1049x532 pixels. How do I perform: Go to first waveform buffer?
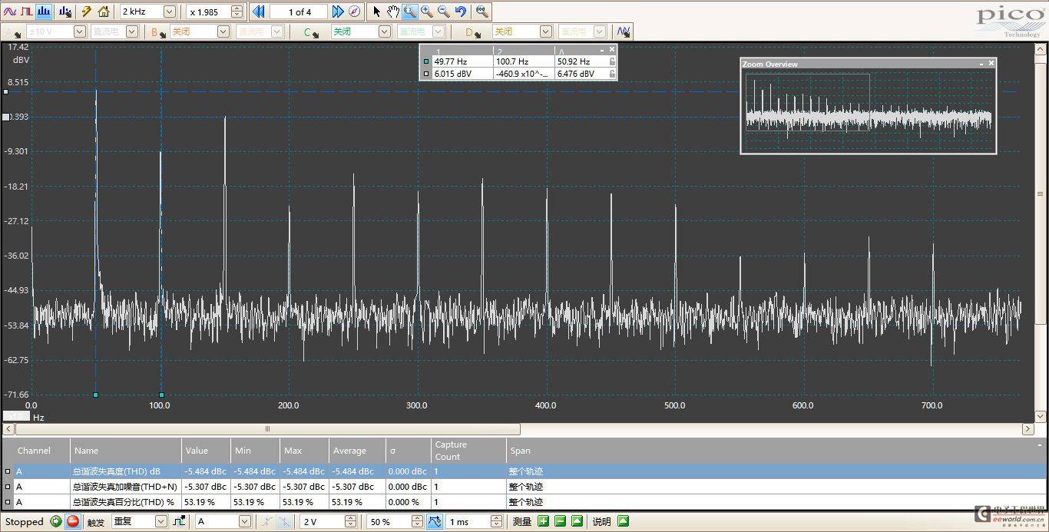tap(259, 12)
